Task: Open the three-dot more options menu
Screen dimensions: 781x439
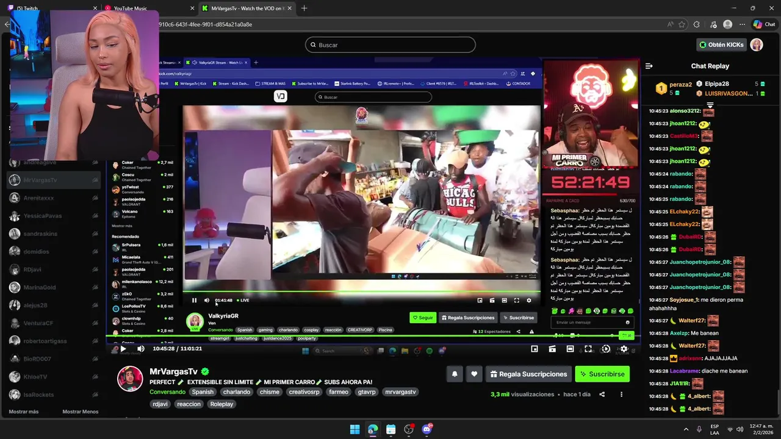Action: [x=622, y=394]
